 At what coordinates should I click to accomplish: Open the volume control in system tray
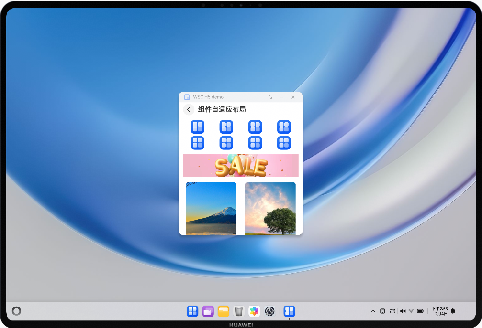click(x=402, y=311)
